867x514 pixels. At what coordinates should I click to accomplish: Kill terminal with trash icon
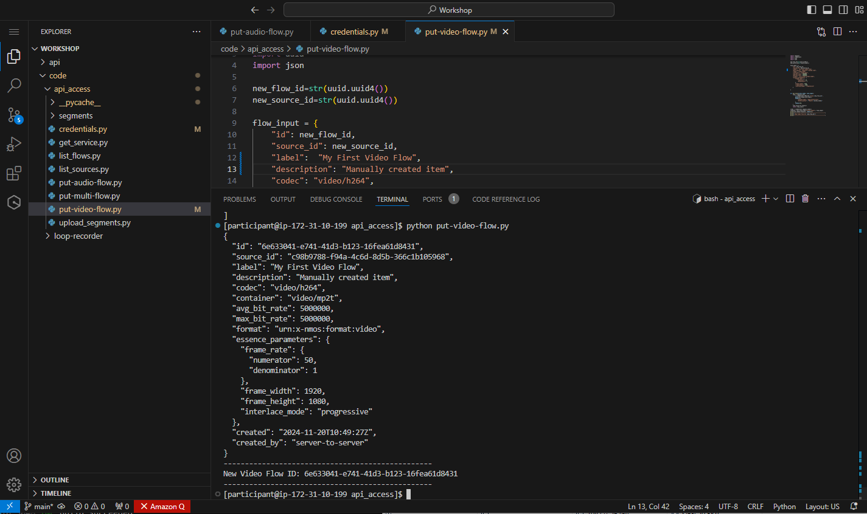click(x=805, y=199)
